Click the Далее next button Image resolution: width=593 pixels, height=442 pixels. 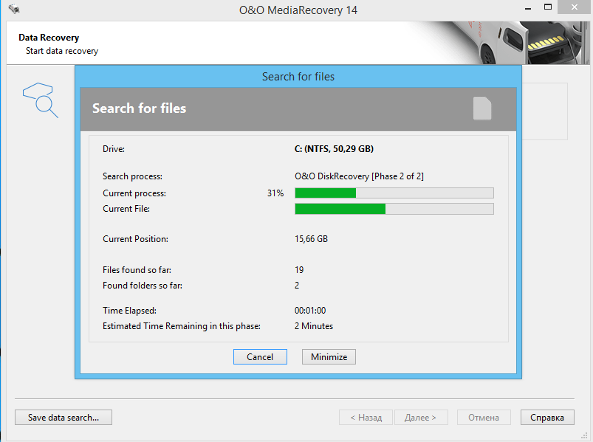pos(421,417)
